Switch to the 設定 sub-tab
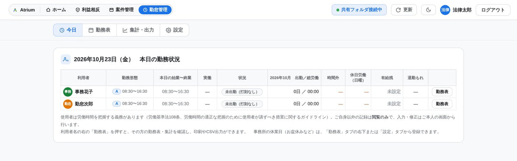This screenshot has height=161, width=517. click(x=174, y=30)
